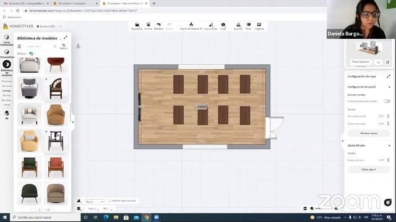Open File Explorer from the taskbar

point(116,217)
